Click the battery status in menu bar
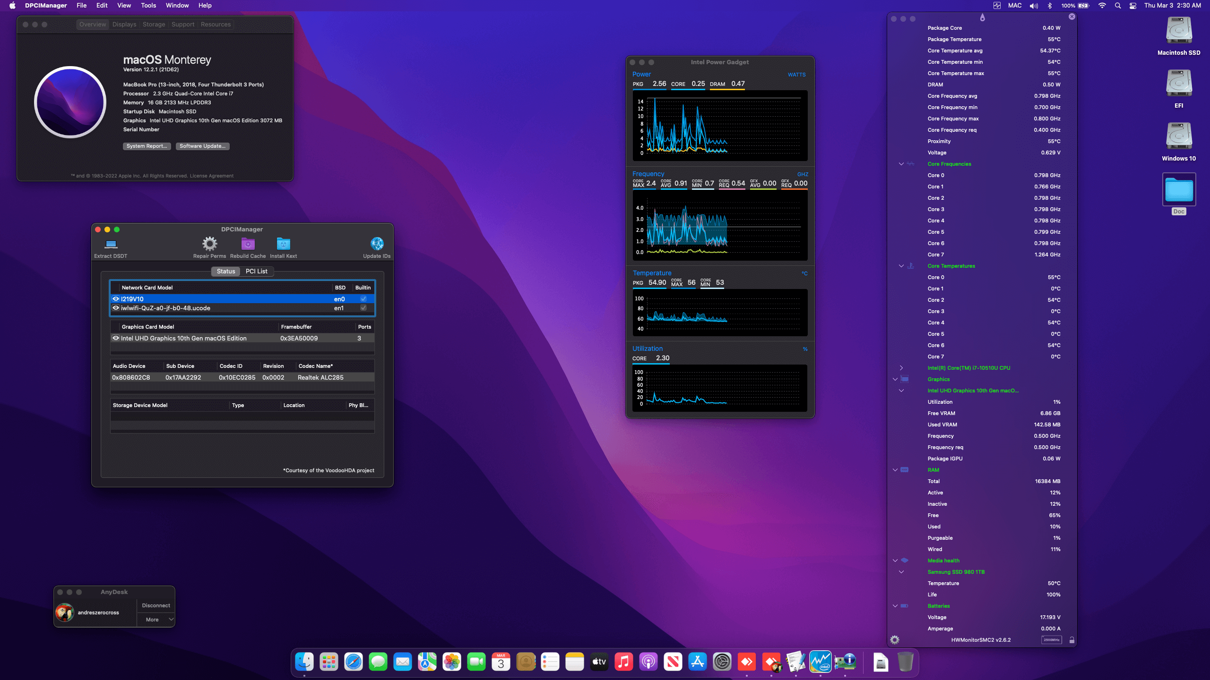Viewport: 1210px width, 680px height. tap(1075, 6)
